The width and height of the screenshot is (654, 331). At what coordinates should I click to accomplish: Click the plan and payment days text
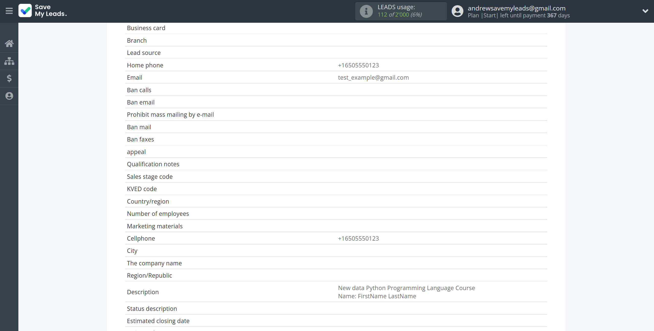pyautogui.click(x=519, y=15)
